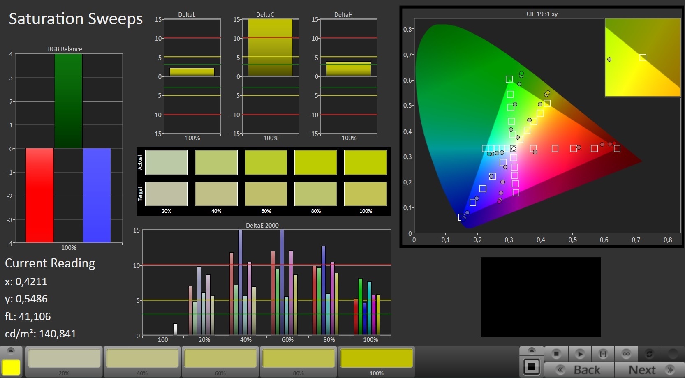685x378 pixels.
Task: Click the stop measurement icon
Action: [556, 353]
